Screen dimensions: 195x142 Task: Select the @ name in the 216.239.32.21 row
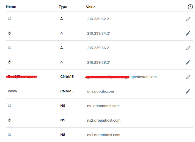9,19
